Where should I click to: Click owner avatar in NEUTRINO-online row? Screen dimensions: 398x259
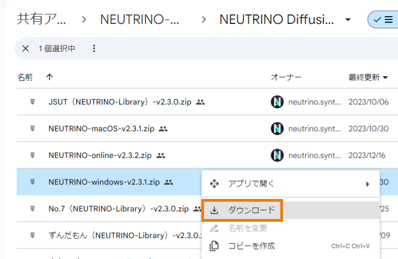277,155
